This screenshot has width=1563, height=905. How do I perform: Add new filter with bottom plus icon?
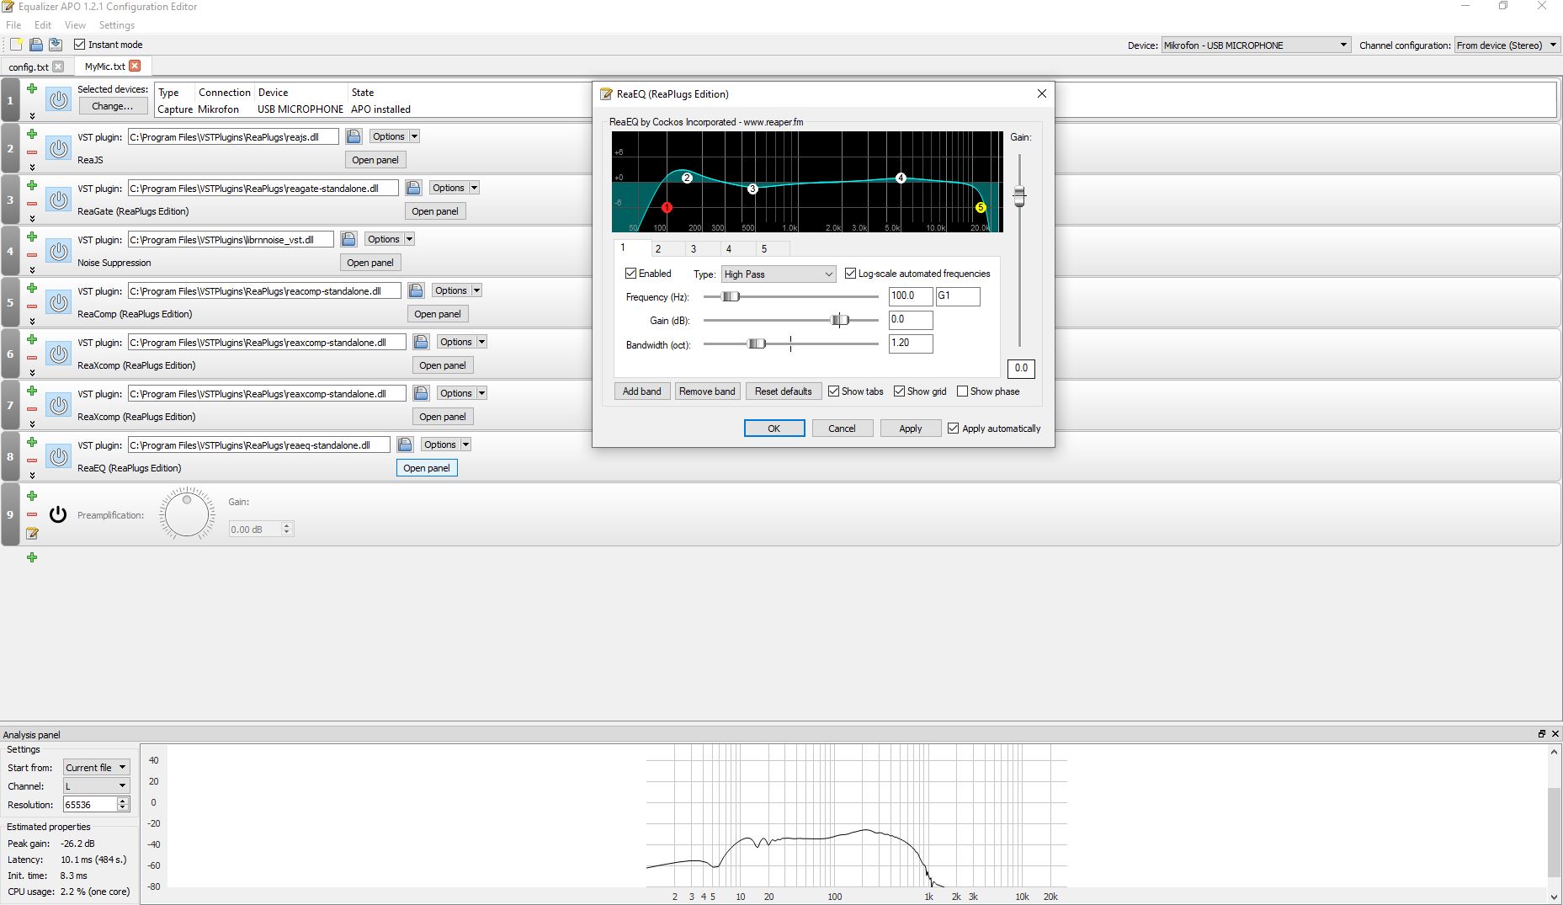pos(32,557)
